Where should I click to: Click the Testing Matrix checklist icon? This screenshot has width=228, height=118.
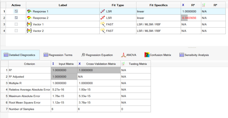coord(123,64)
